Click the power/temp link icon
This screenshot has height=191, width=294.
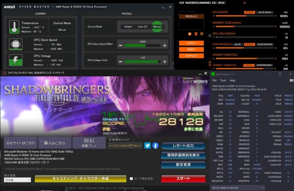click(210, 64)
